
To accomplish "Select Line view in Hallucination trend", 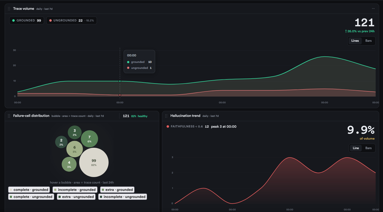I will pos(356,148).
